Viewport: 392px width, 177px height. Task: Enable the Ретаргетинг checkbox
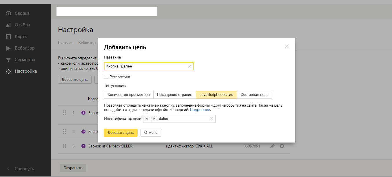tap(106, 77)
